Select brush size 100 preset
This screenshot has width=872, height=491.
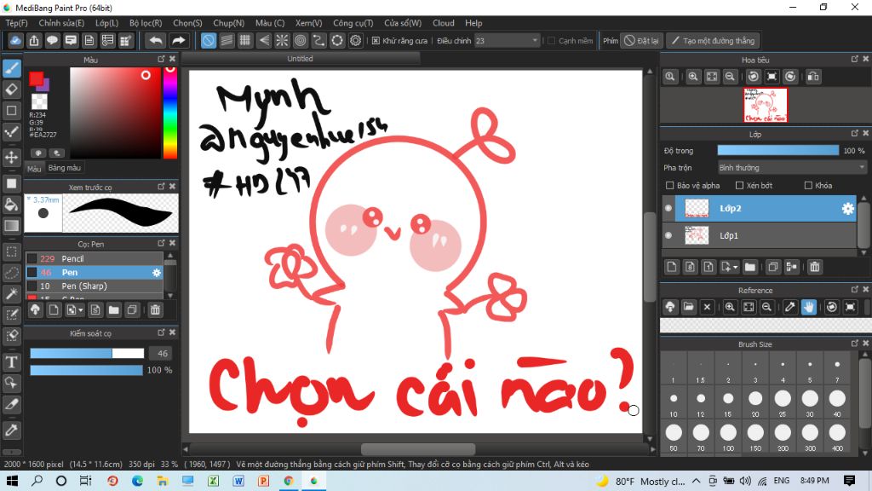[728, 437]
